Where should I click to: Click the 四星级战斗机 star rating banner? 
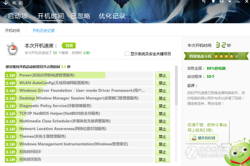pyautogui.click(x=216, y=56)
